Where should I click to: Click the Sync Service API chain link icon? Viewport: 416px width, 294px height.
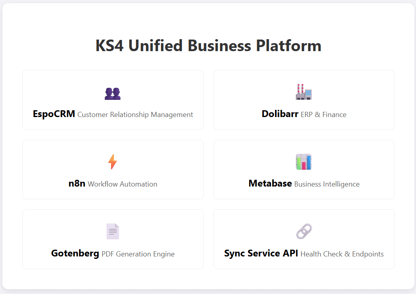tap(304, 231)
